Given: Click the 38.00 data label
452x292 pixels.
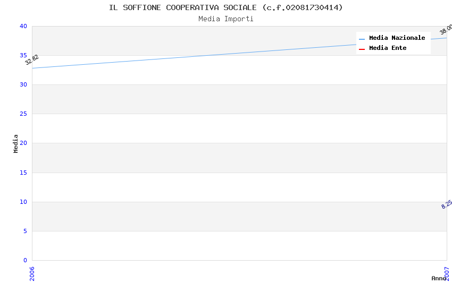Looking at the screenshot, I should pos(446,30).
